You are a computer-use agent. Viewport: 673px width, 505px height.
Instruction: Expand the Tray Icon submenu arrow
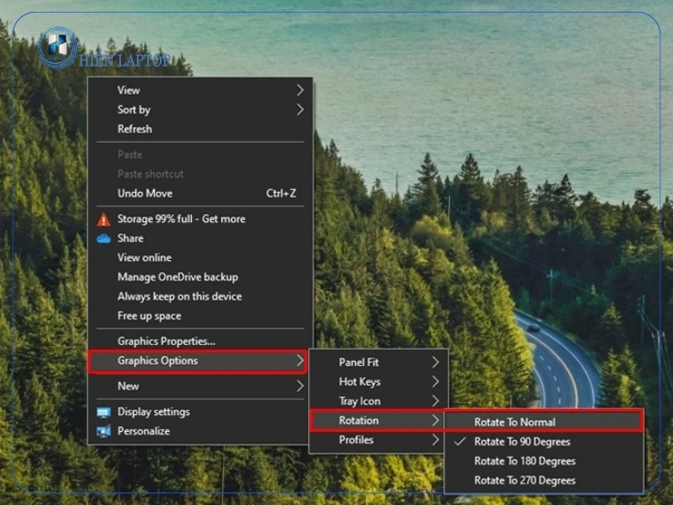(435, 401)
